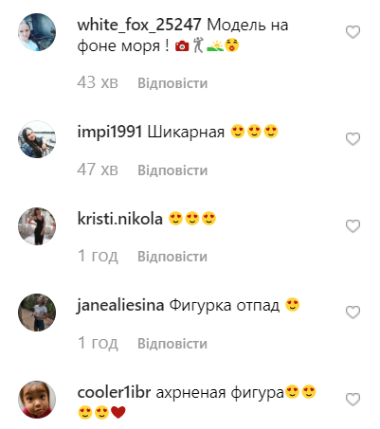This screenshot has width=380, height=429.
Task: Visit kristi.nikola username link
Action: pos(120,219)
